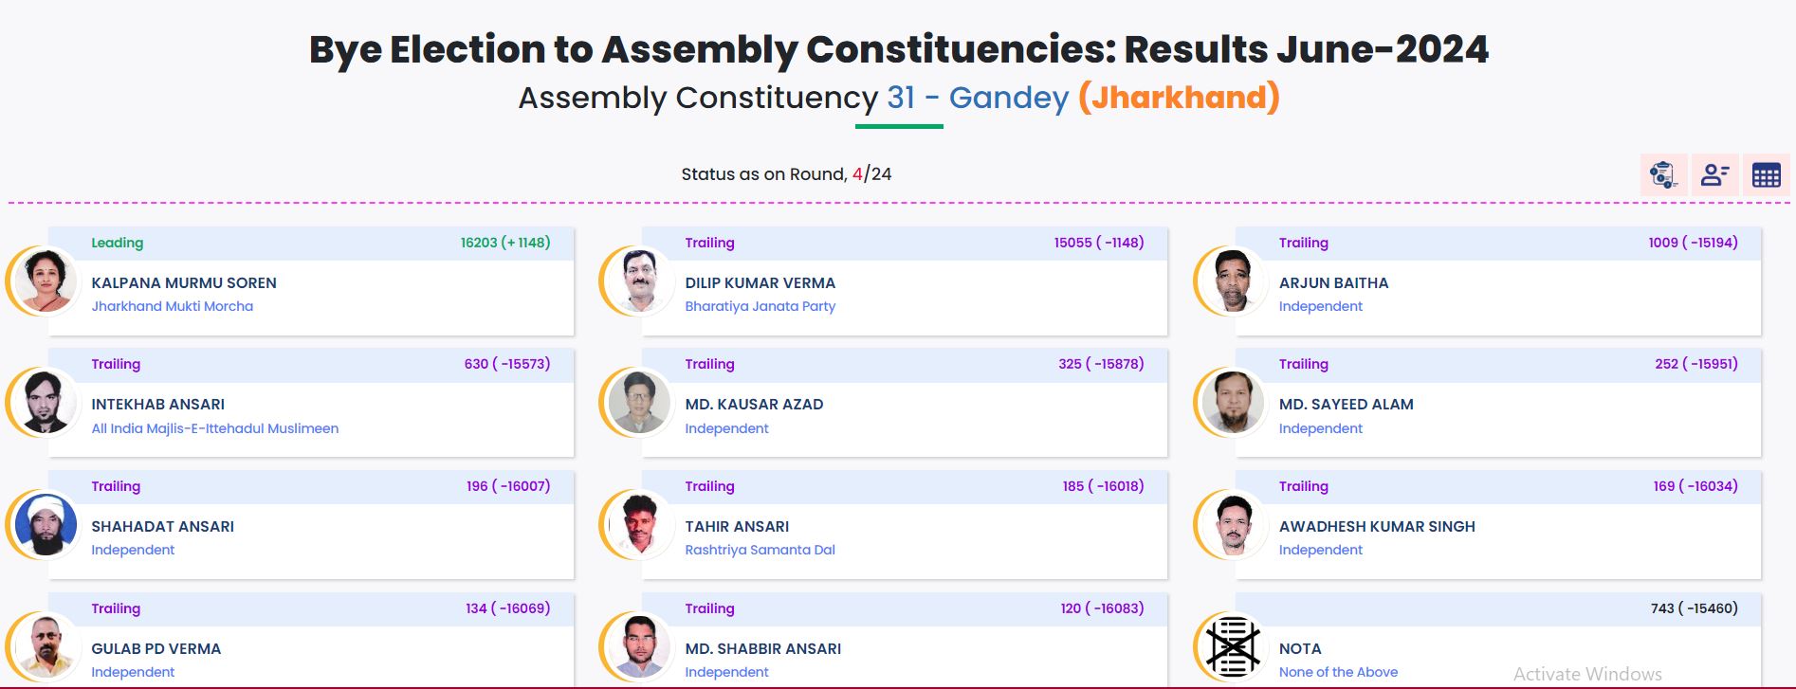This screenshot has height=689, width=1796.
Task: Click the Rashtriya Samanta Dal label
Action: pos(760,550)
